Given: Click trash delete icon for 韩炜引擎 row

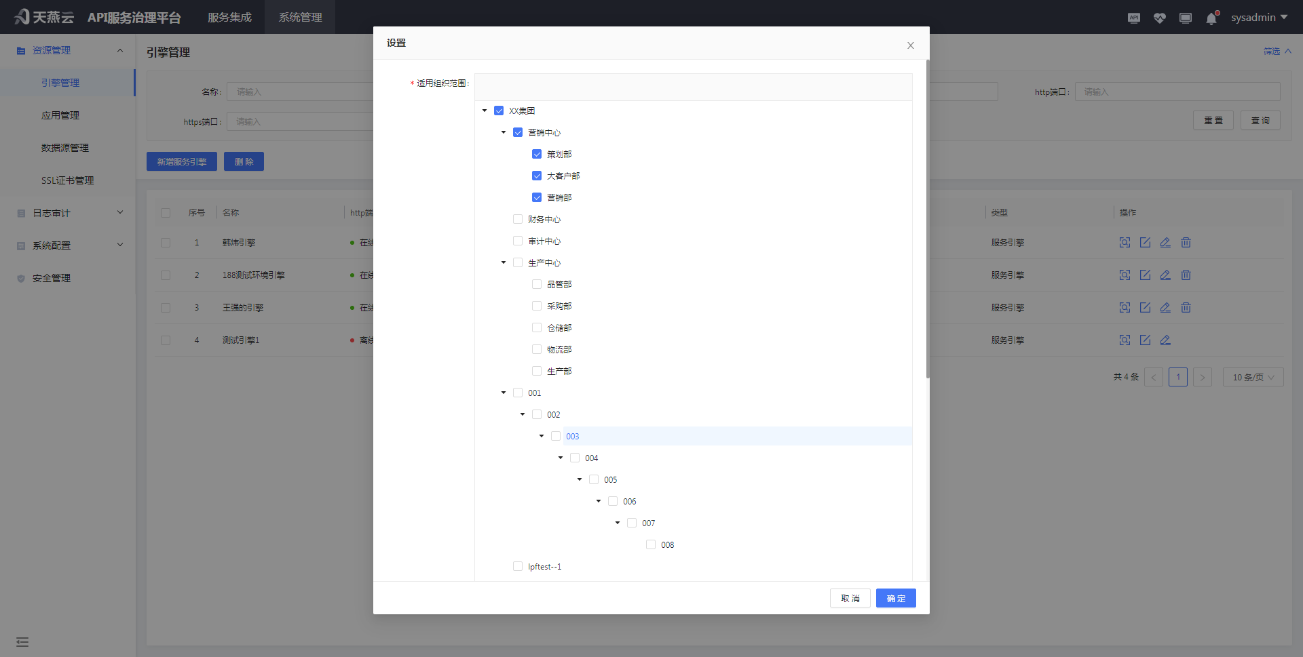Looking at the screenshot, I should pos(1186,243).
